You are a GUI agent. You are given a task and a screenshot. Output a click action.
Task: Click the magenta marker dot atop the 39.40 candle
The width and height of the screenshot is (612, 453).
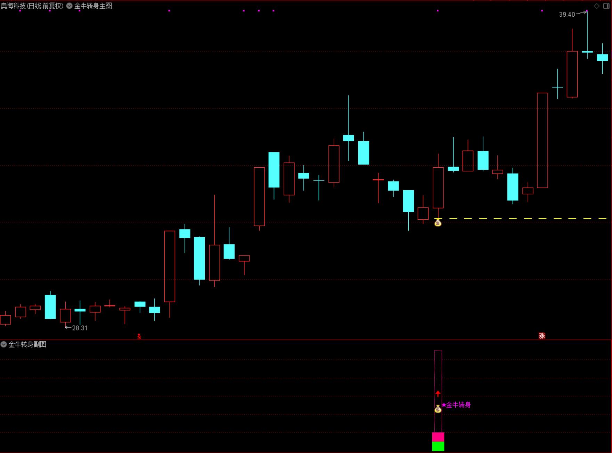coord(587,11)
